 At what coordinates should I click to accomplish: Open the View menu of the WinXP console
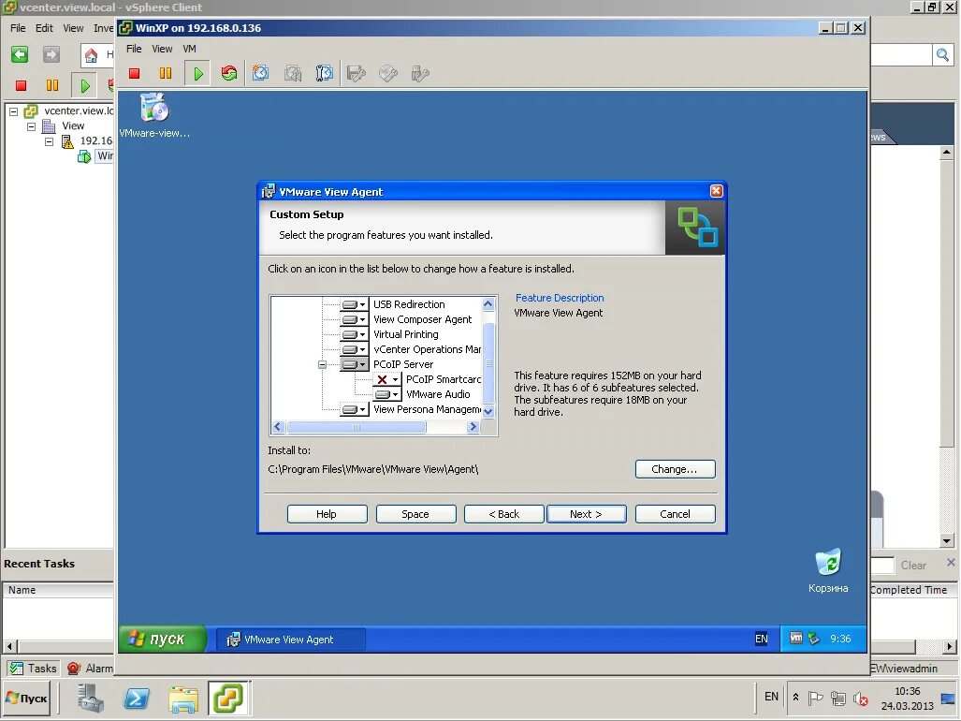pyautogui.click(x=162, y=48)
